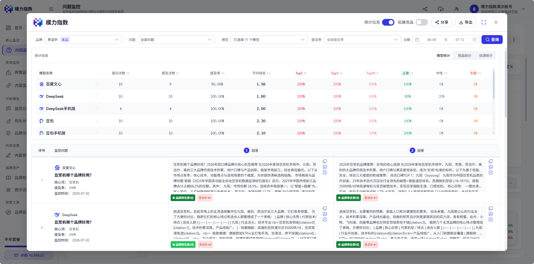Clear the date range with the circle-x icon

[474, 40]
